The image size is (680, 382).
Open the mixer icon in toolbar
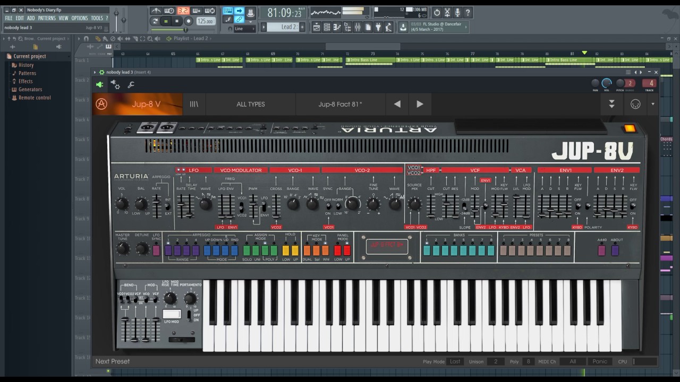coord(358,27)
